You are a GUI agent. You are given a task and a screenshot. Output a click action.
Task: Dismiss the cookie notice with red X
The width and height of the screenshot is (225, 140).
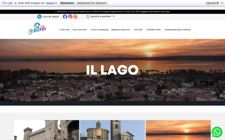[55, 12]
